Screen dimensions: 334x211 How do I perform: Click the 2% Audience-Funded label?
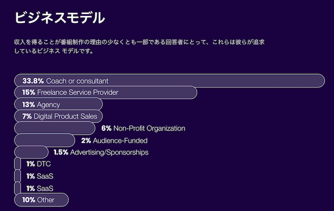114,141
